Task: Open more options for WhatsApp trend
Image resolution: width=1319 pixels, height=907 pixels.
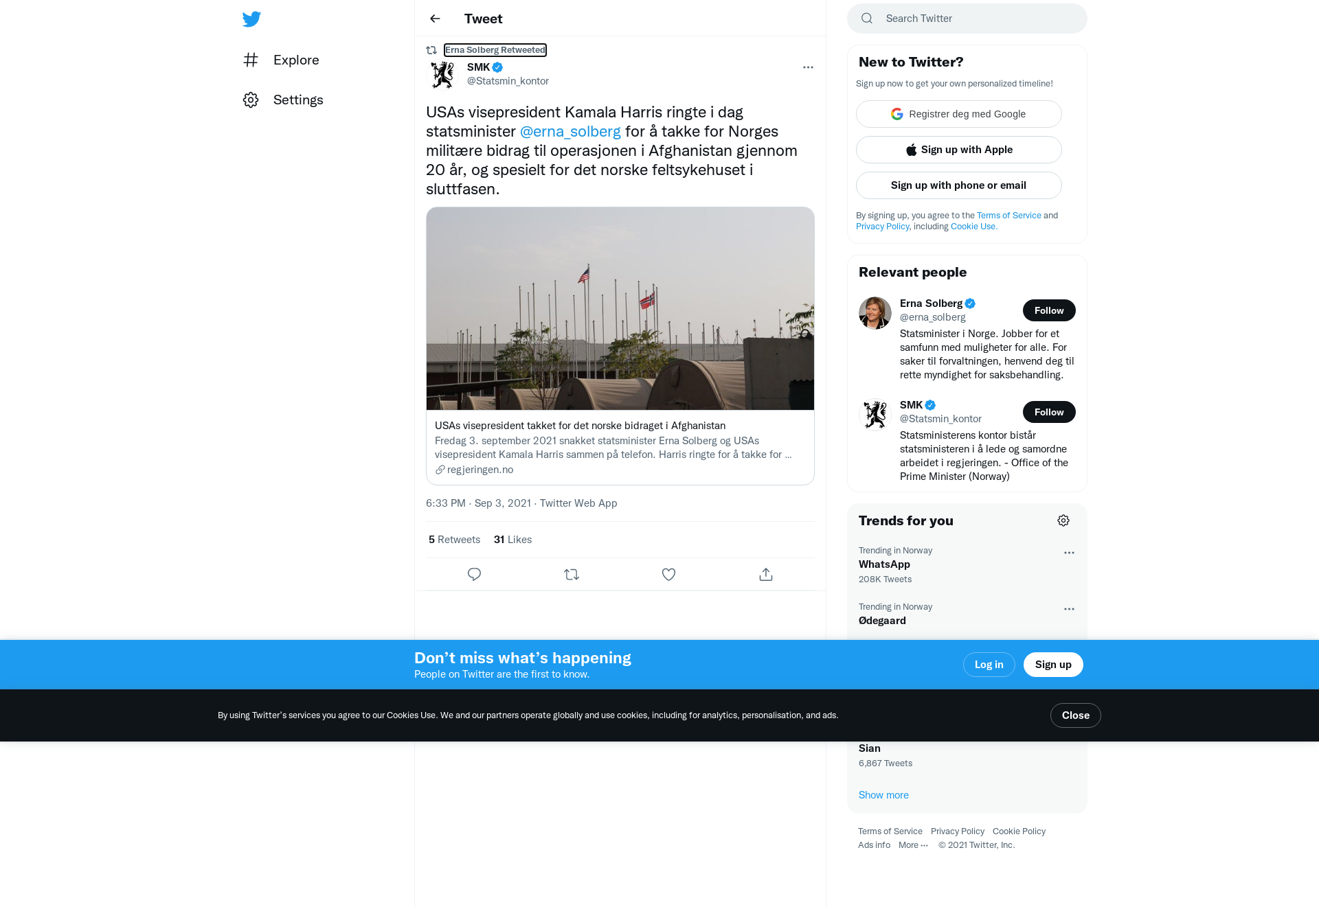Action: pyautogui.click(x=1069, y=553)
